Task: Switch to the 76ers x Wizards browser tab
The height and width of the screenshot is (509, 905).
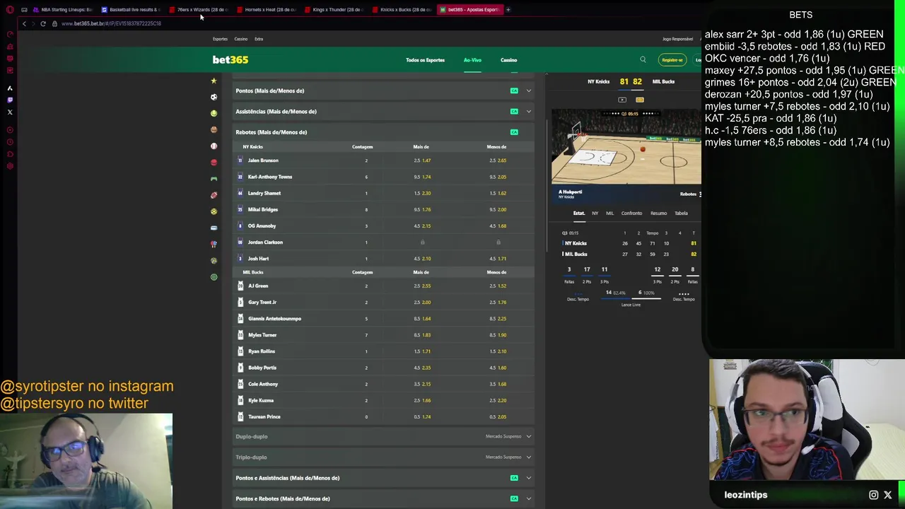Action: click(199, 9)
